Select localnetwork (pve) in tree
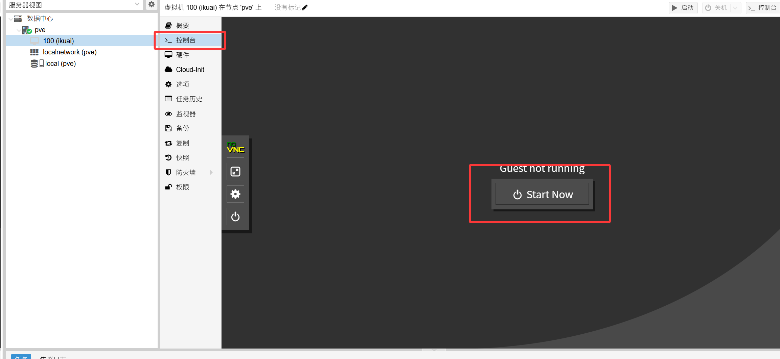The image size is (780, 359). pyautogui.click(x=69, y=52)
